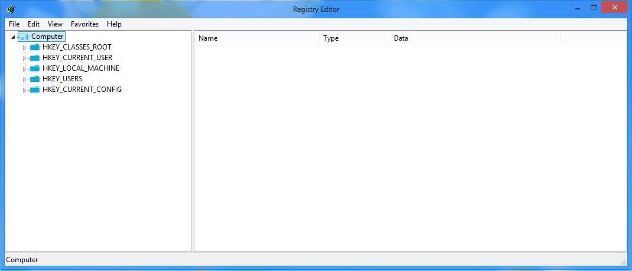Select the HKEY_LOCAL_MACHINE label
Viewport: 632px width, 271px height.
[x=80, y=68]
